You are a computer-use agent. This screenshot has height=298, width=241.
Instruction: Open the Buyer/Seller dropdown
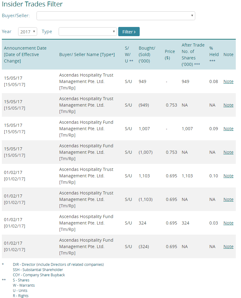coord(116,16)
